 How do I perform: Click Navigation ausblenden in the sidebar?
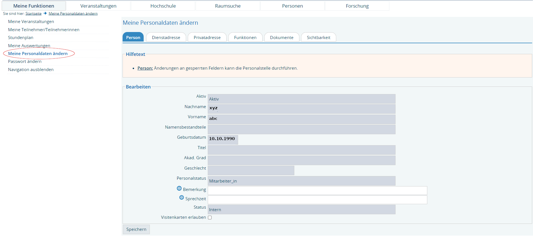coord(31,69)
